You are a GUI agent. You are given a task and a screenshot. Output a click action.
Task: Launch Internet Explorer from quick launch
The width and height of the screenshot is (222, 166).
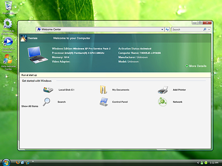tap(28, 163)
